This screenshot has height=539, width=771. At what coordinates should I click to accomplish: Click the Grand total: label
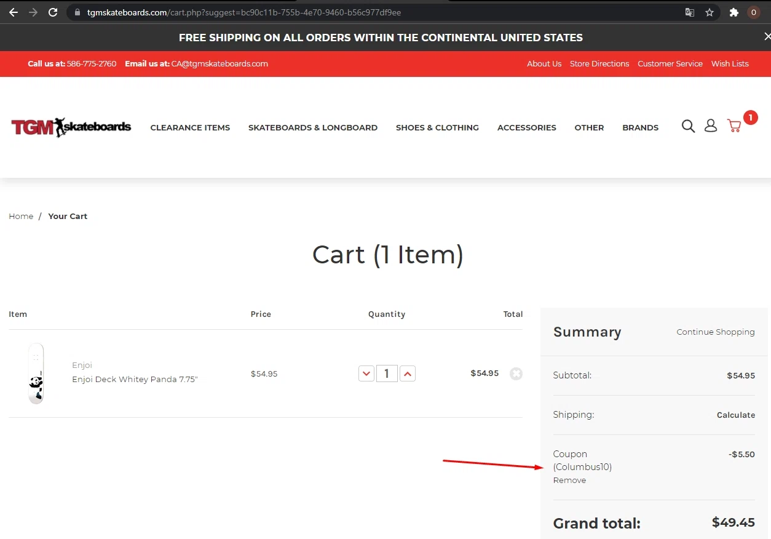[597, 524]
